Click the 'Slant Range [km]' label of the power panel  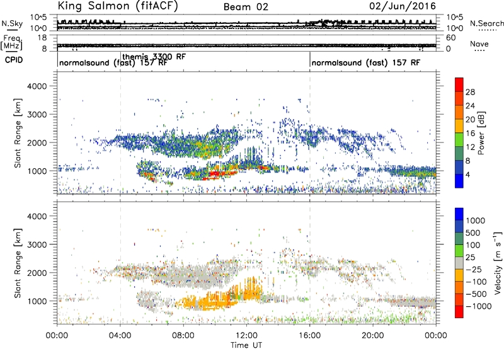[x=18, y=133]
